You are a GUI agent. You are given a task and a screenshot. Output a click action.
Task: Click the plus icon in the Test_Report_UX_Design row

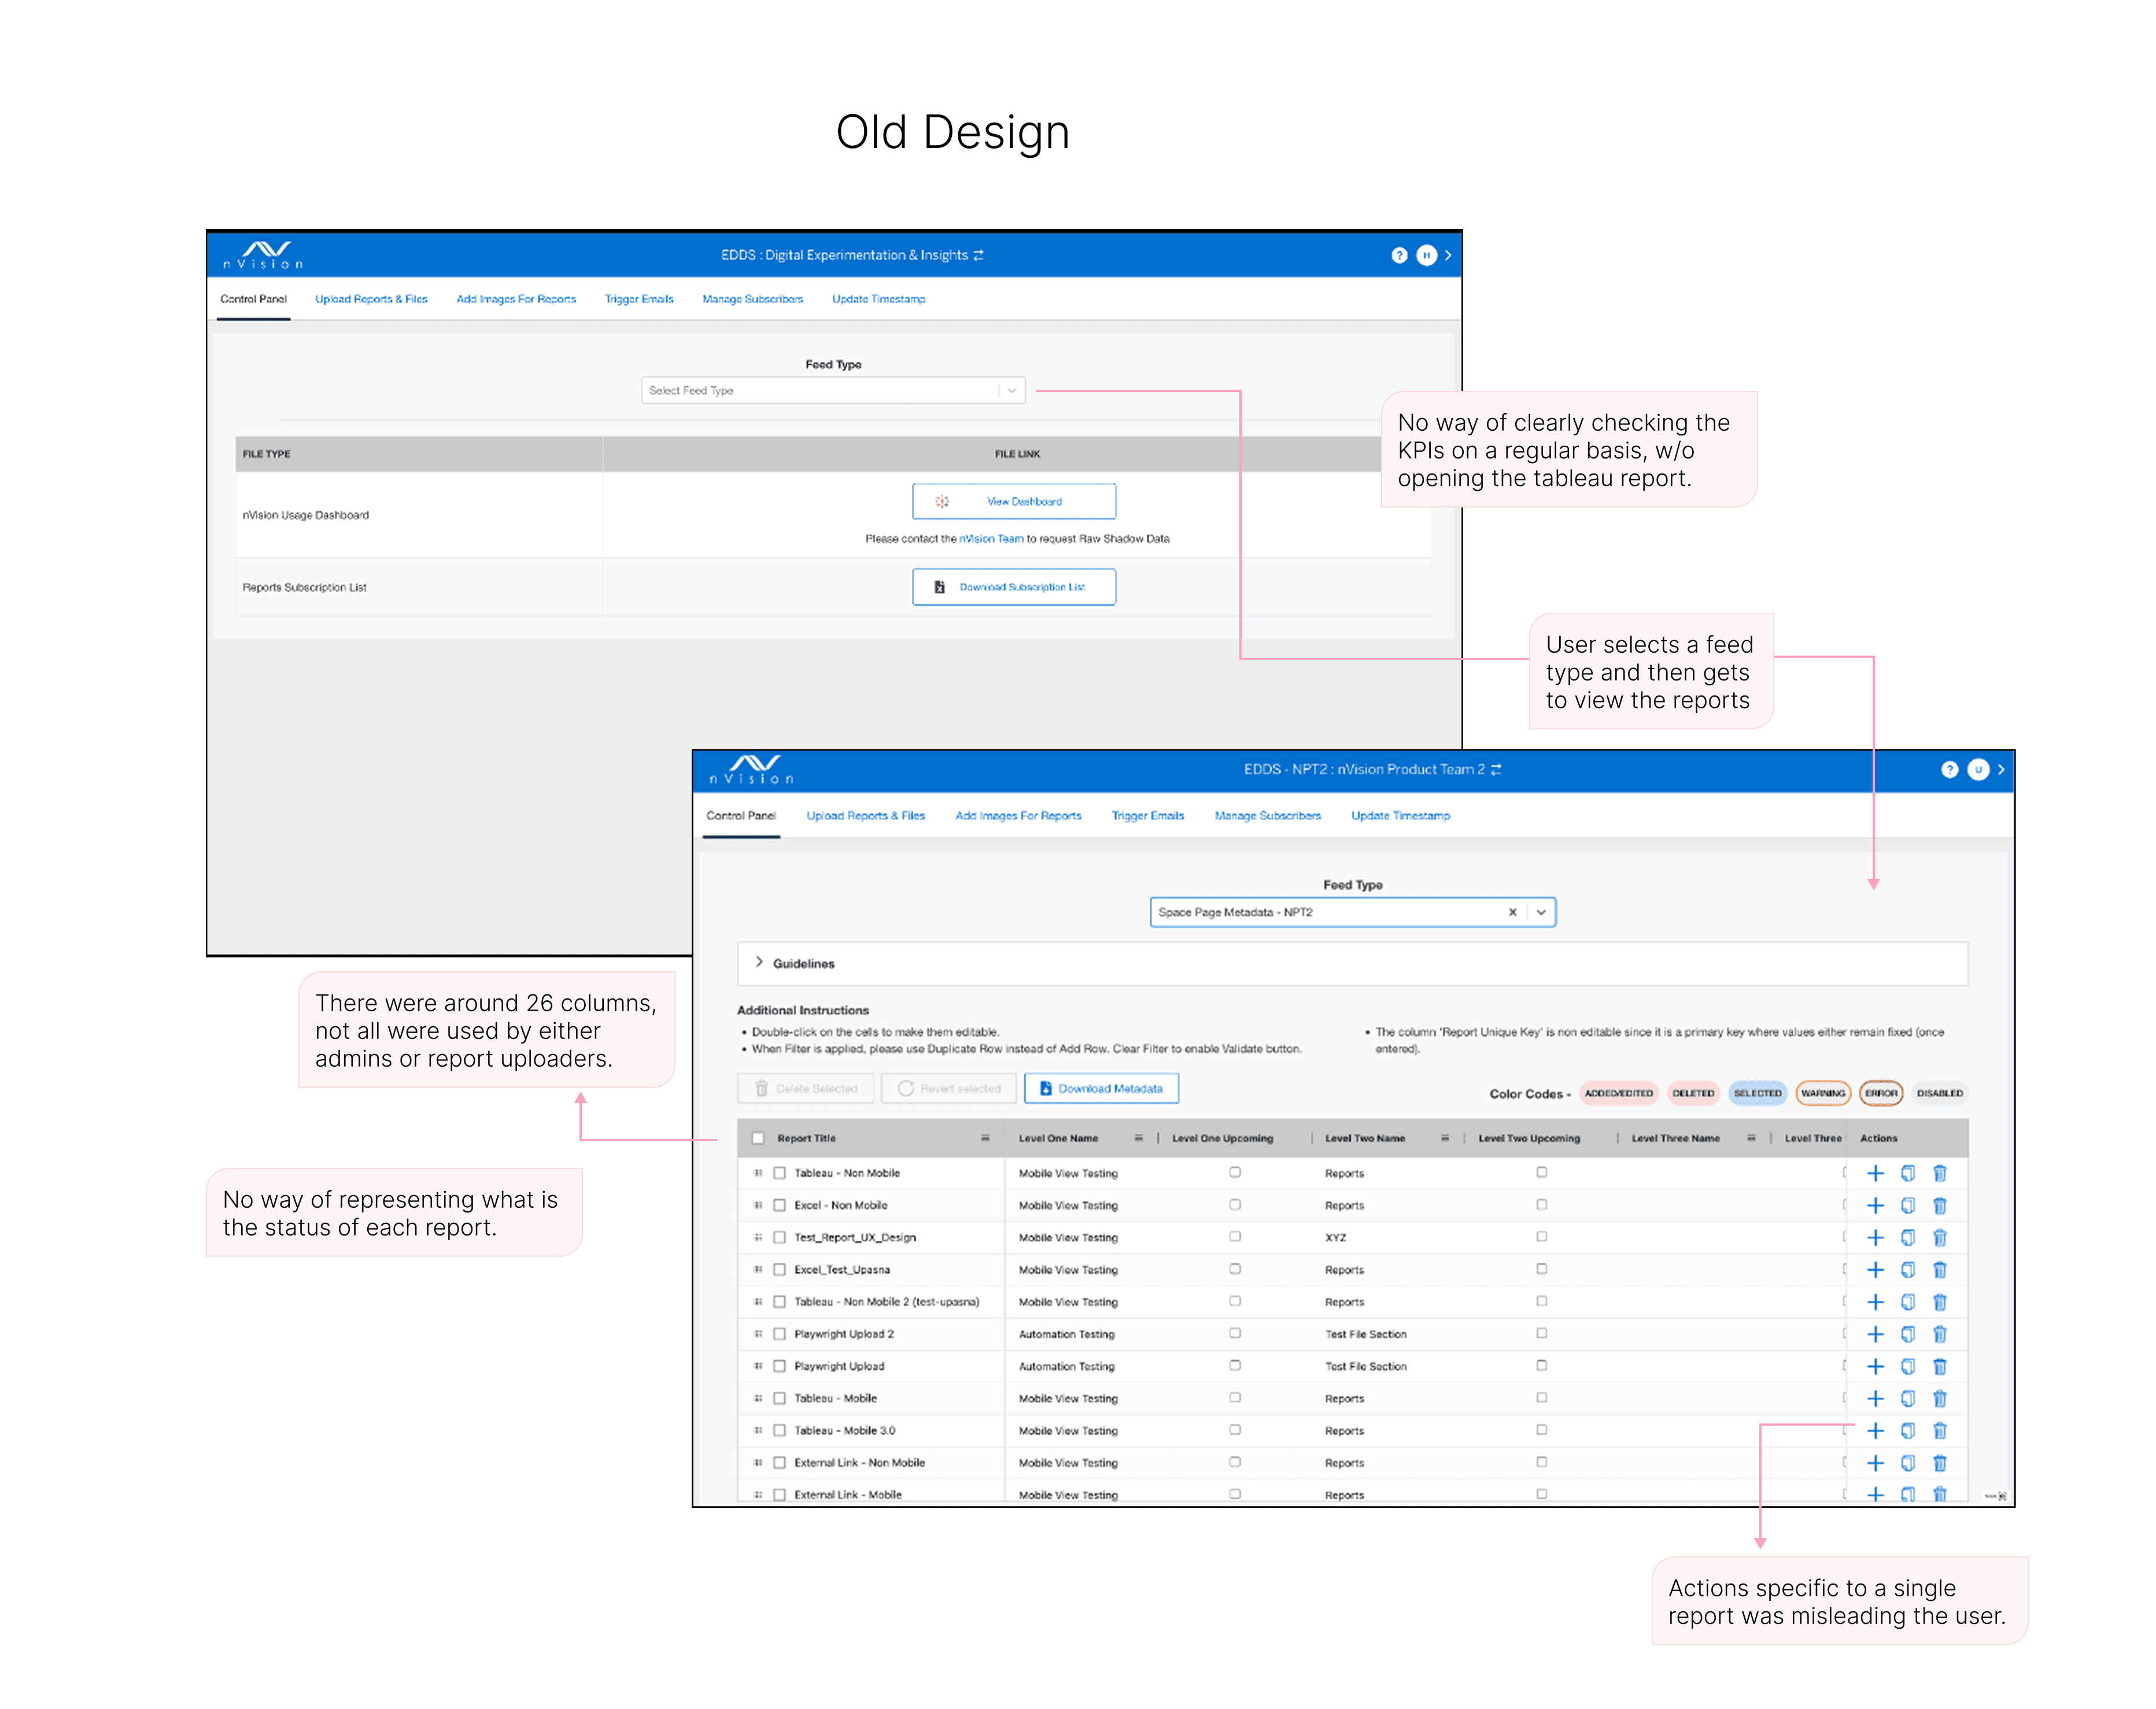(1875, 1237)
